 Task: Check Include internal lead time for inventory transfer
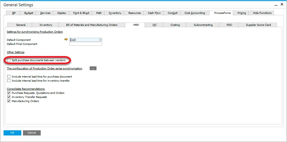pyautogui.click(x=9, y=81)
